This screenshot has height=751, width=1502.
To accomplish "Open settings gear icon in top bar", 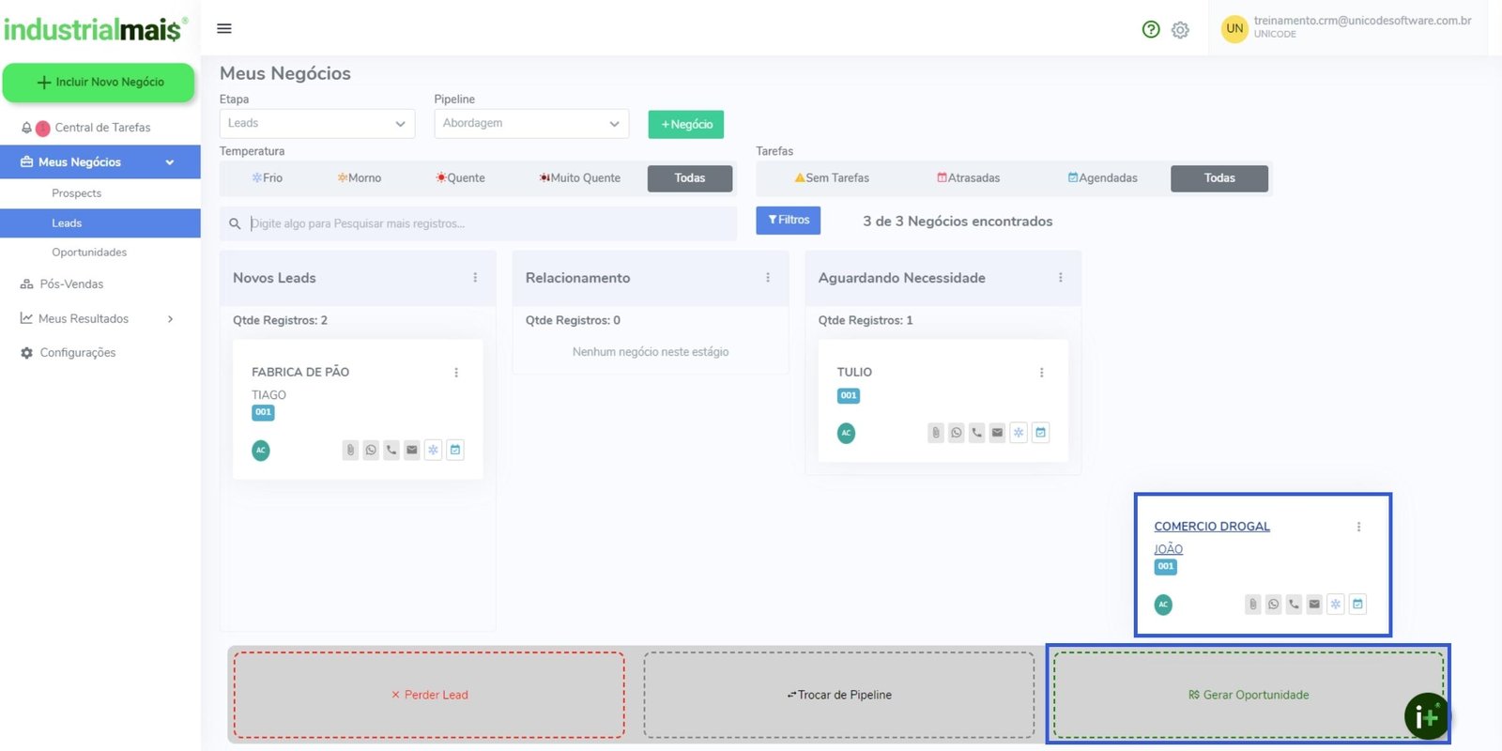I will click(1180, 30).
